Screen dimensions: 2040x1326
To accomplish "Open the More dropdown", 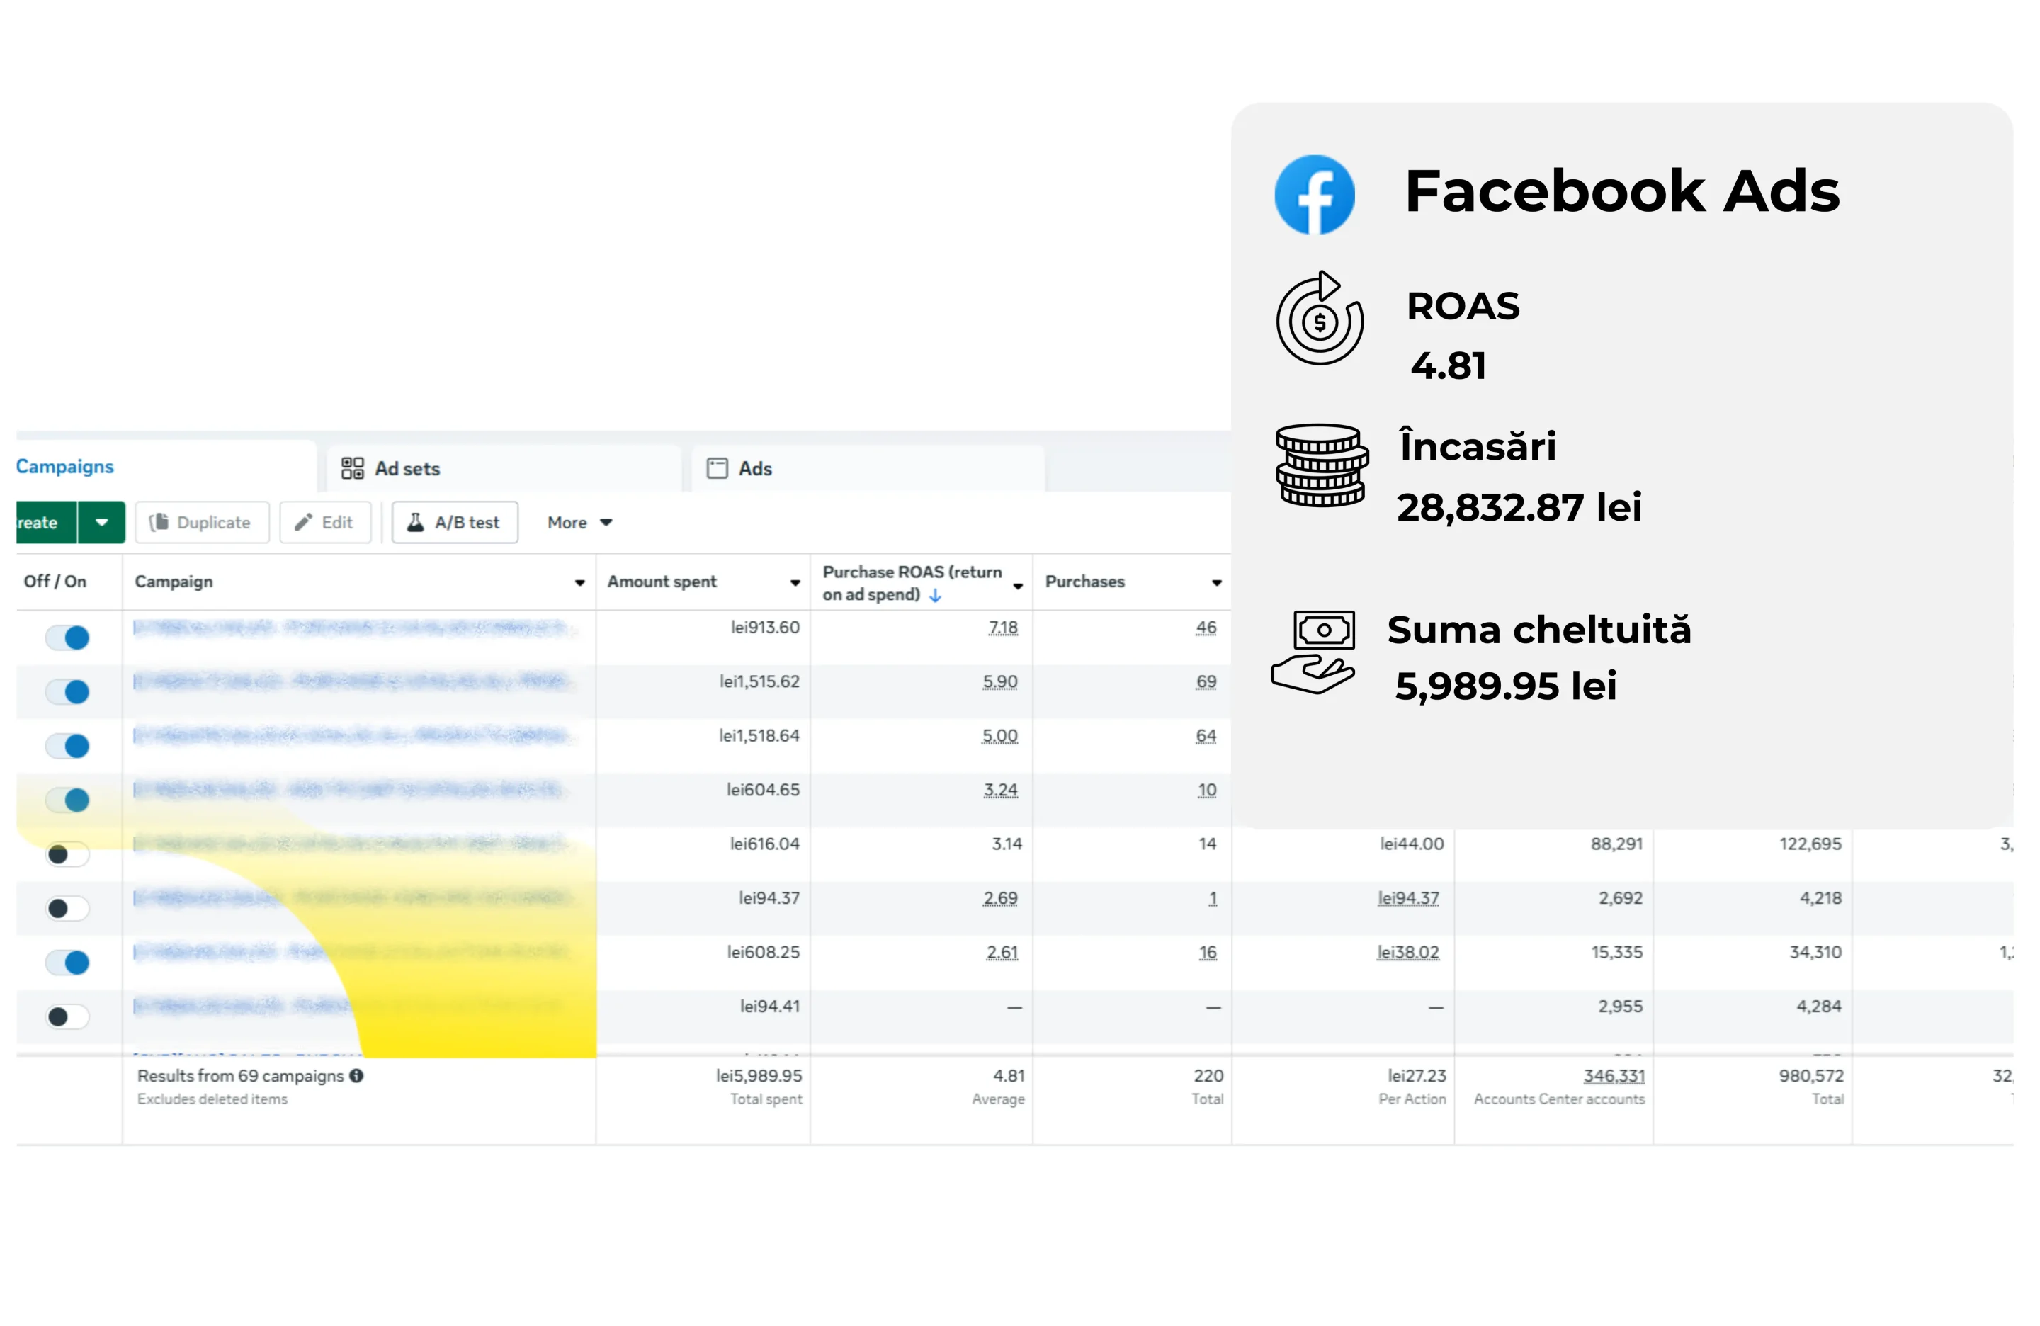I will pyautogui.click(x=578, y=523).
